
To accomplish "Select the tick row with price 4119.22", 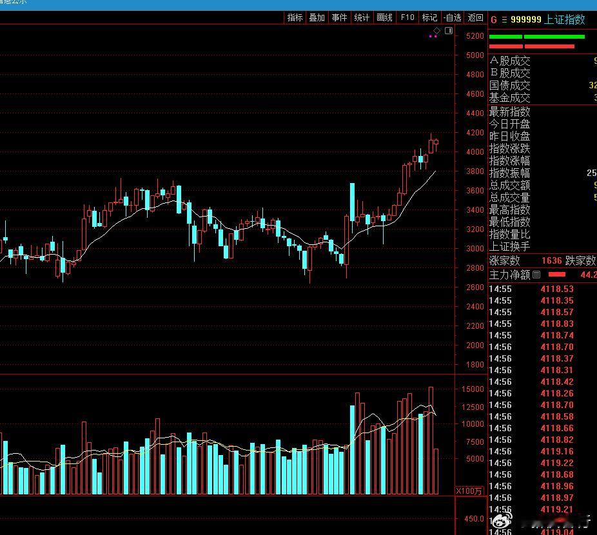I will [x=543, y=463].
